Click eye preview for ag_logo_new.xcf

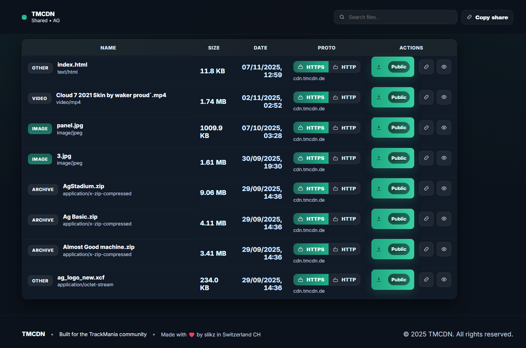[x=444, y=280]
